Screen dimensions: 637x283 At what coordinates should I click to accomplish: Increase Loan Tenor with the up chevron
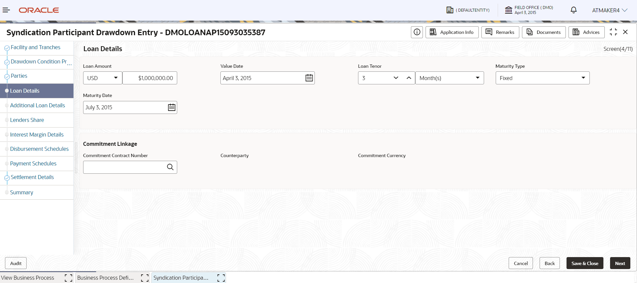click(409, 78)
